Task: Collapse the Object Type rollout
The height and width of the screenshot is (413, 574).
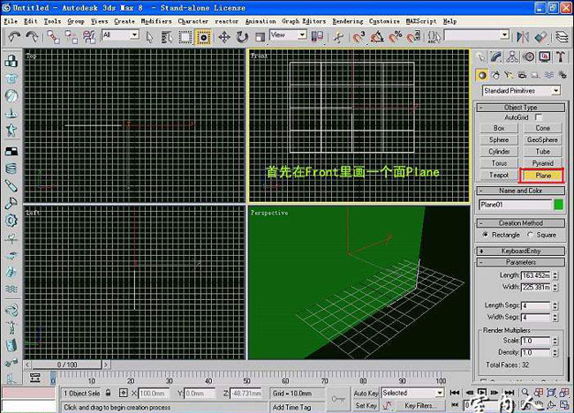Action: tap(520, 107)
